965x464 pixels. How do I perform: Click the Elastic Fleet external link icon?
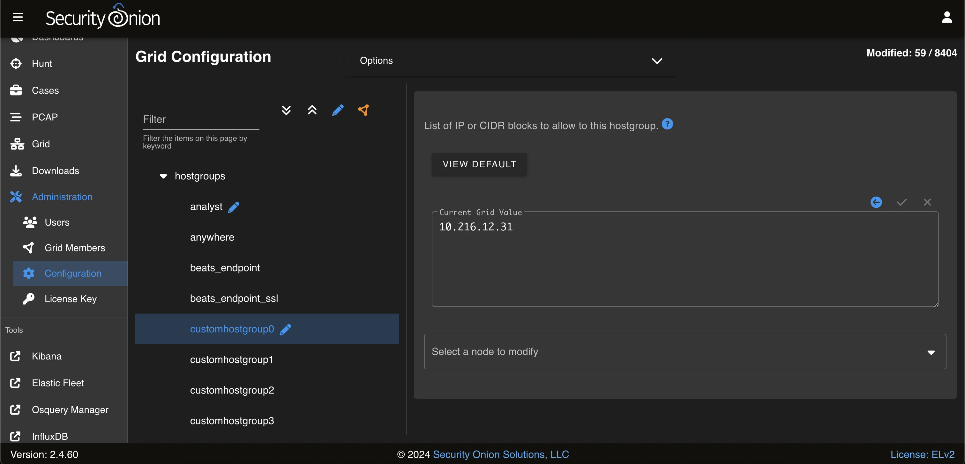pyautogui.click(x=15, y=383)
